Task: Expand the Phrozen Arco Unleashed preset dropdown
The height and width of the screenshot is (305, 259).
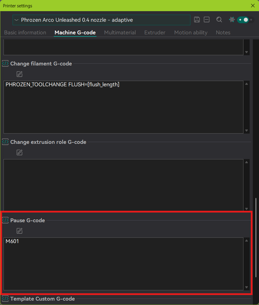Action: [x=101, y=20]
